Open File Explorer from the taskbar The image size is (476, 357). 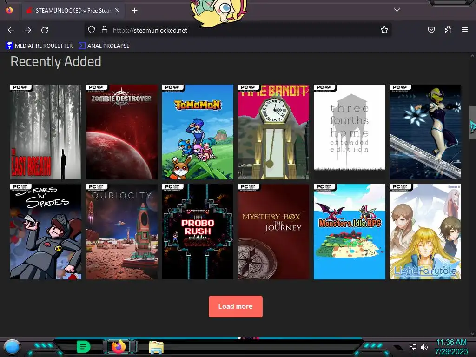(x=156, y=347)
